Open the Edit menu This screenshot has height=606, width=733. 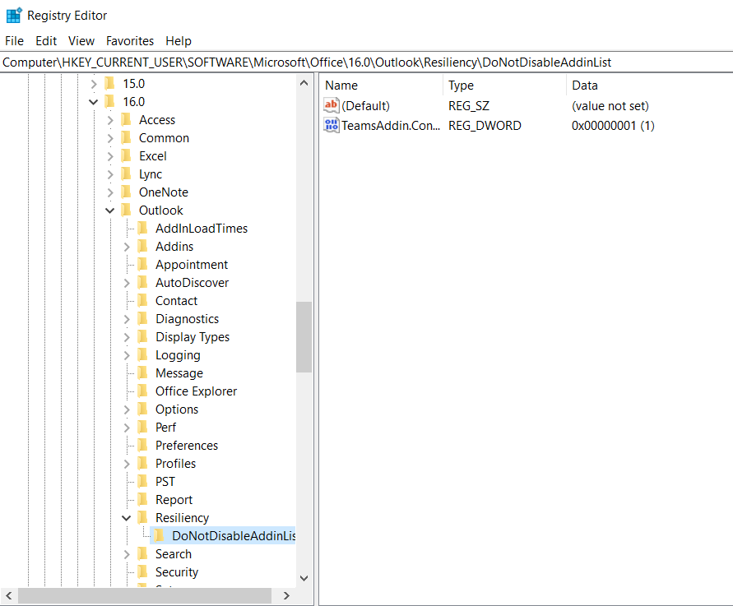point(45,40)
